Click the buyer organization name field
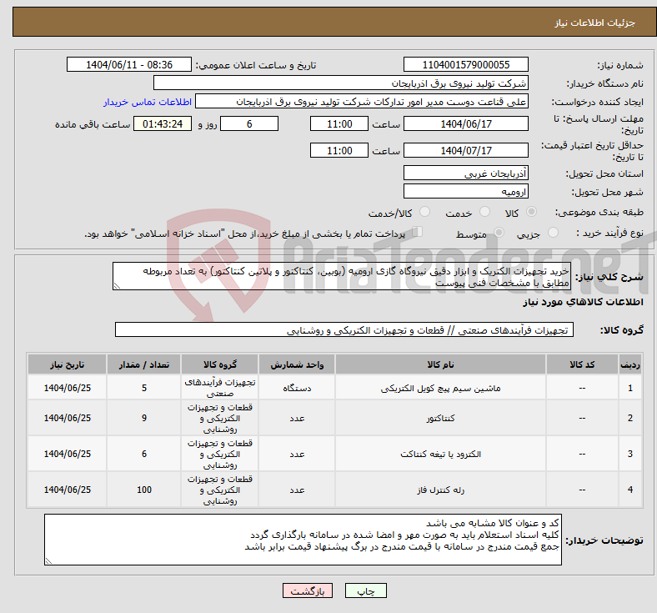Viewport: 657px width, 613px height. pyautogui.click(x=341, y=83)
